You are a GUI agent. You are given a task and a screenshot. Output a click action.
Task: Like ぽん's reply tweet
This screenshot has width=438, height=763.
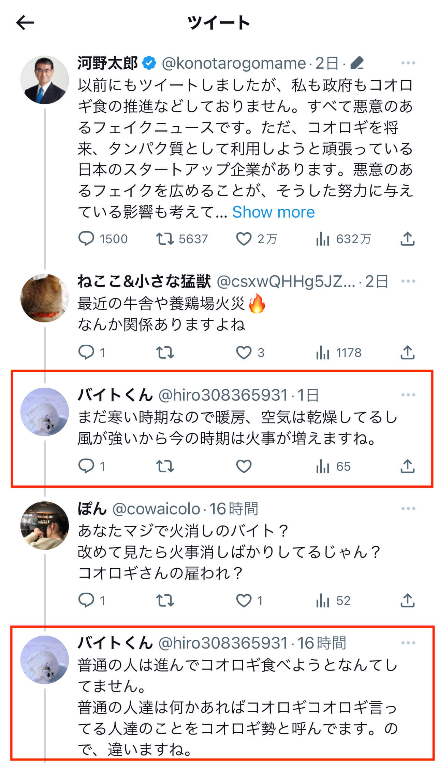click(244, 600)
